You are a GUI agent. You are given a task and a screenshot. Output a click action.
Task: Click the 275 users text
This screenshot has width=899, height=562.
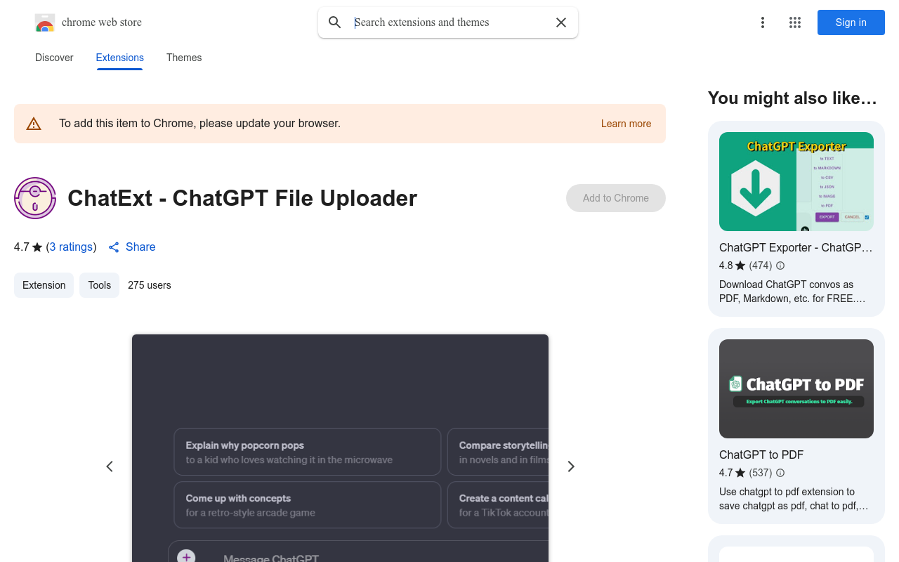[150, 285]
